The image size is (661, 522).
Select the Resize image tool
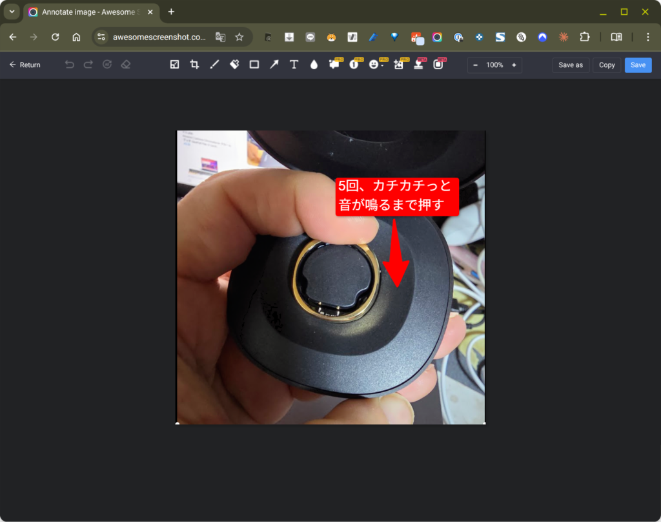pyautogui.click(x=174, y=65)
